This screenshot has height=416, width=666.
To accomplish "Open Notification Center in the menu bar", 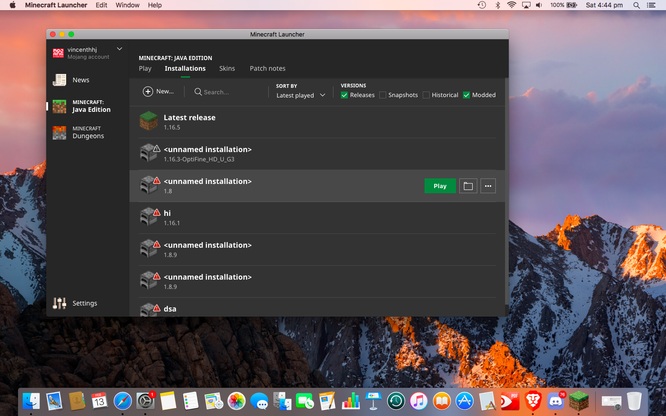I will [x=651, y=5].
